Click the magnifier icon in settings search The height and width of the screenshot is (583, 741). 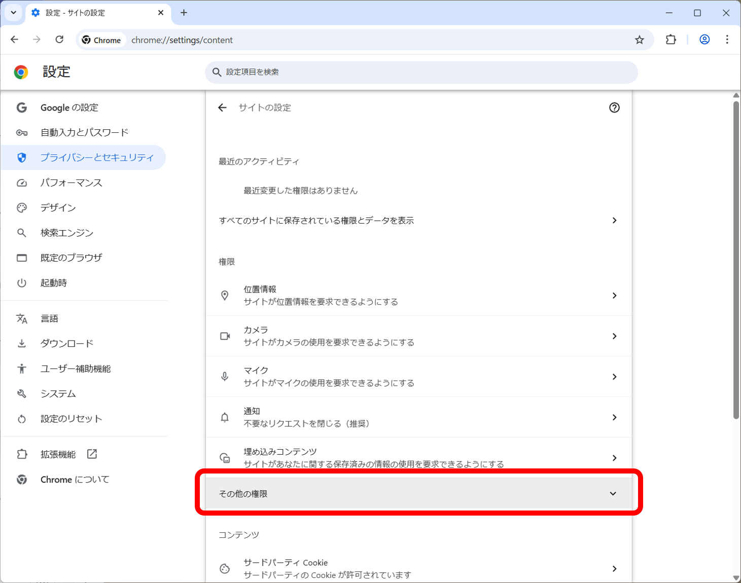coord(217,72)
